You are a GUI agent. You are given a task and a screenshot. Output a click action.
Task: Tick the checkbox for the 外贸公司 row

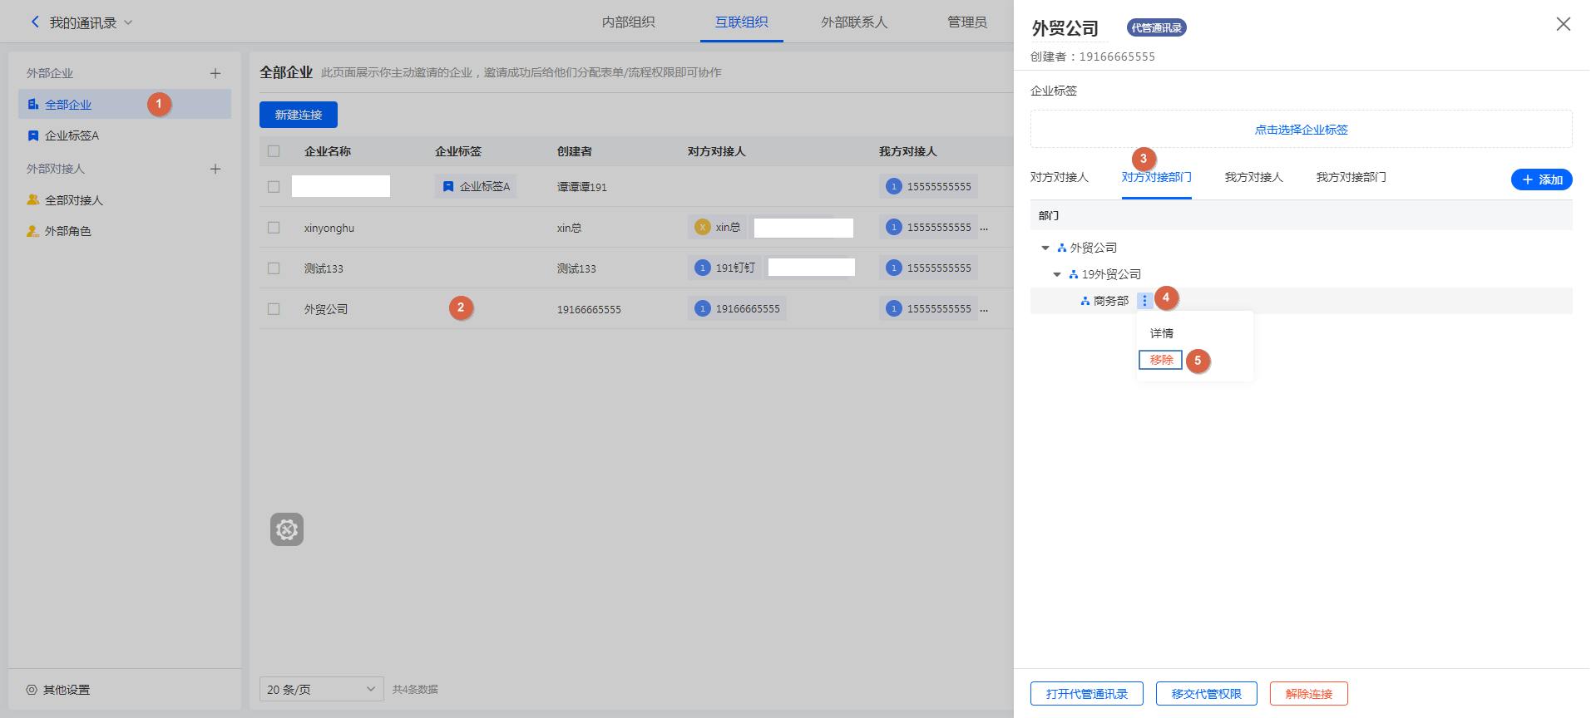pyautogui.click(x=274, y=309)
